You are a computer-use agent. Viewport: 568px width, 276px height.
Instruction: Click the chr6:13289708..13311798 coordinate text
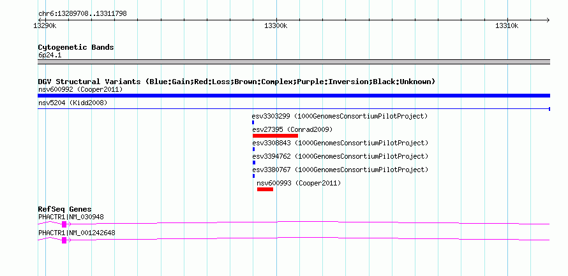pyautogui.click(x=82, y=14)
